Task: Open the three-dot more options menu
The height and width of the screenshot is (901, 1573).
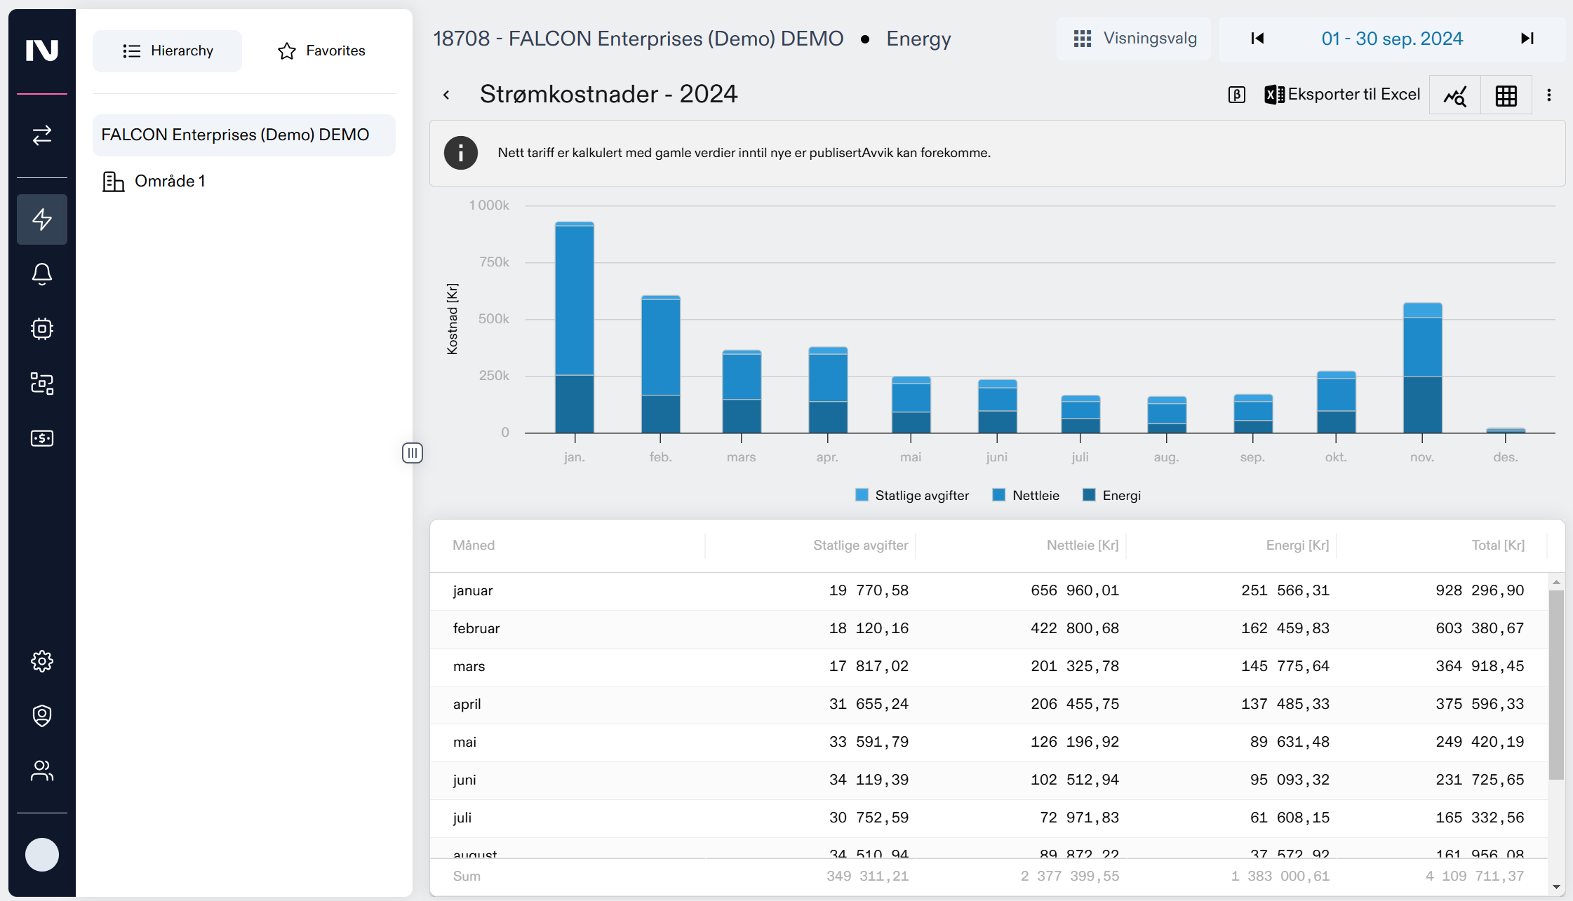Action: [x=1549, y=95]
